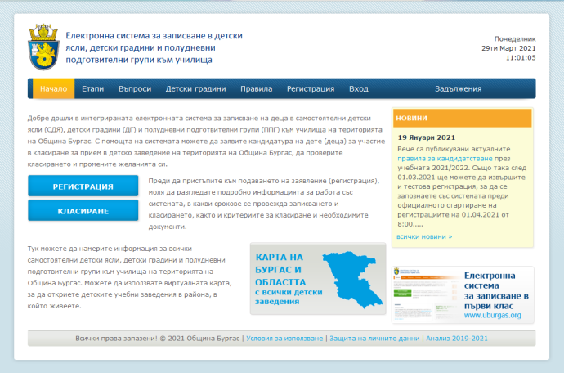This screenshot has width=564, height=373.
Task: Select Детски градини in the navigation bar
Action: [195, 88]
